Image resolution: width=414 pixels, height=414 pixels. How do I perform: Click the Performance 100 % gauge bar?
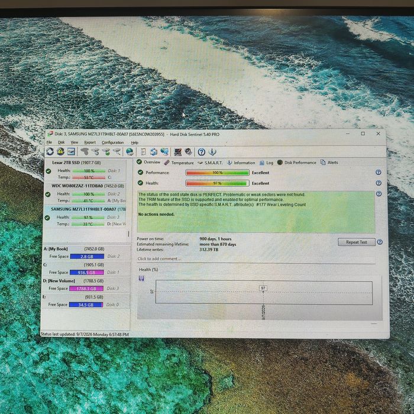pos(217,173)
